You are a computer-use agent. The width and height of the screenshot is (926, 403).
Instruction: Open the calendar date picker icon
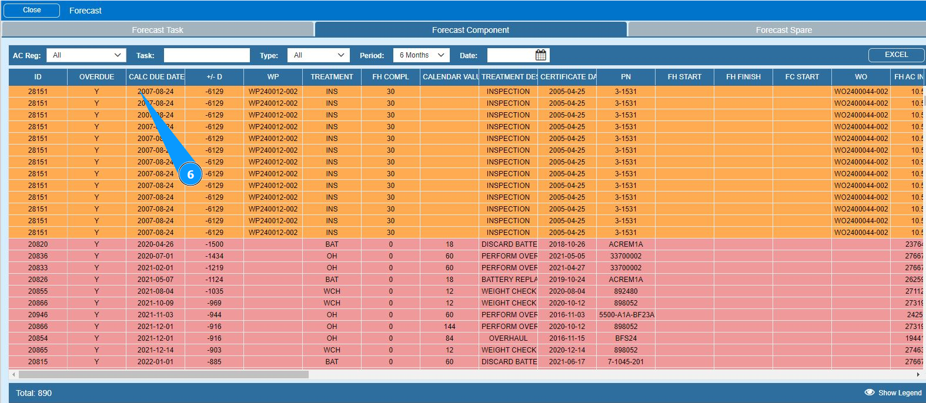[541, 55]
